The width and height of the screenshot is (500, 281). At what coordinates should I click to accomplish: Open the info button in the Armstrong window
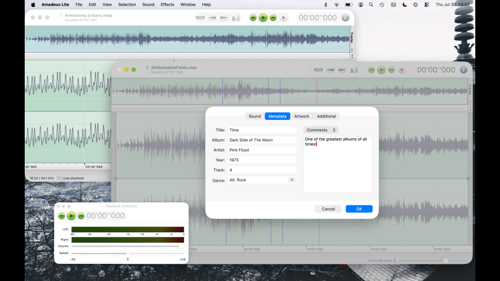coord(345,18)
